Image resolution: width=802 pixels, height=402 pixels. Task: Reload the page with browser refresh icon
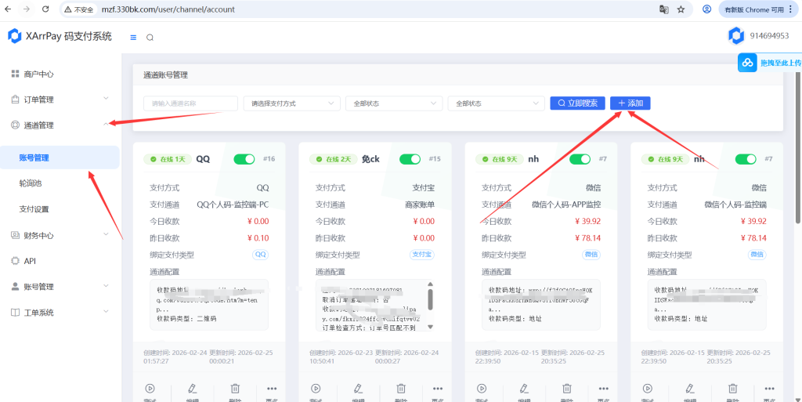tap(45, 9)
